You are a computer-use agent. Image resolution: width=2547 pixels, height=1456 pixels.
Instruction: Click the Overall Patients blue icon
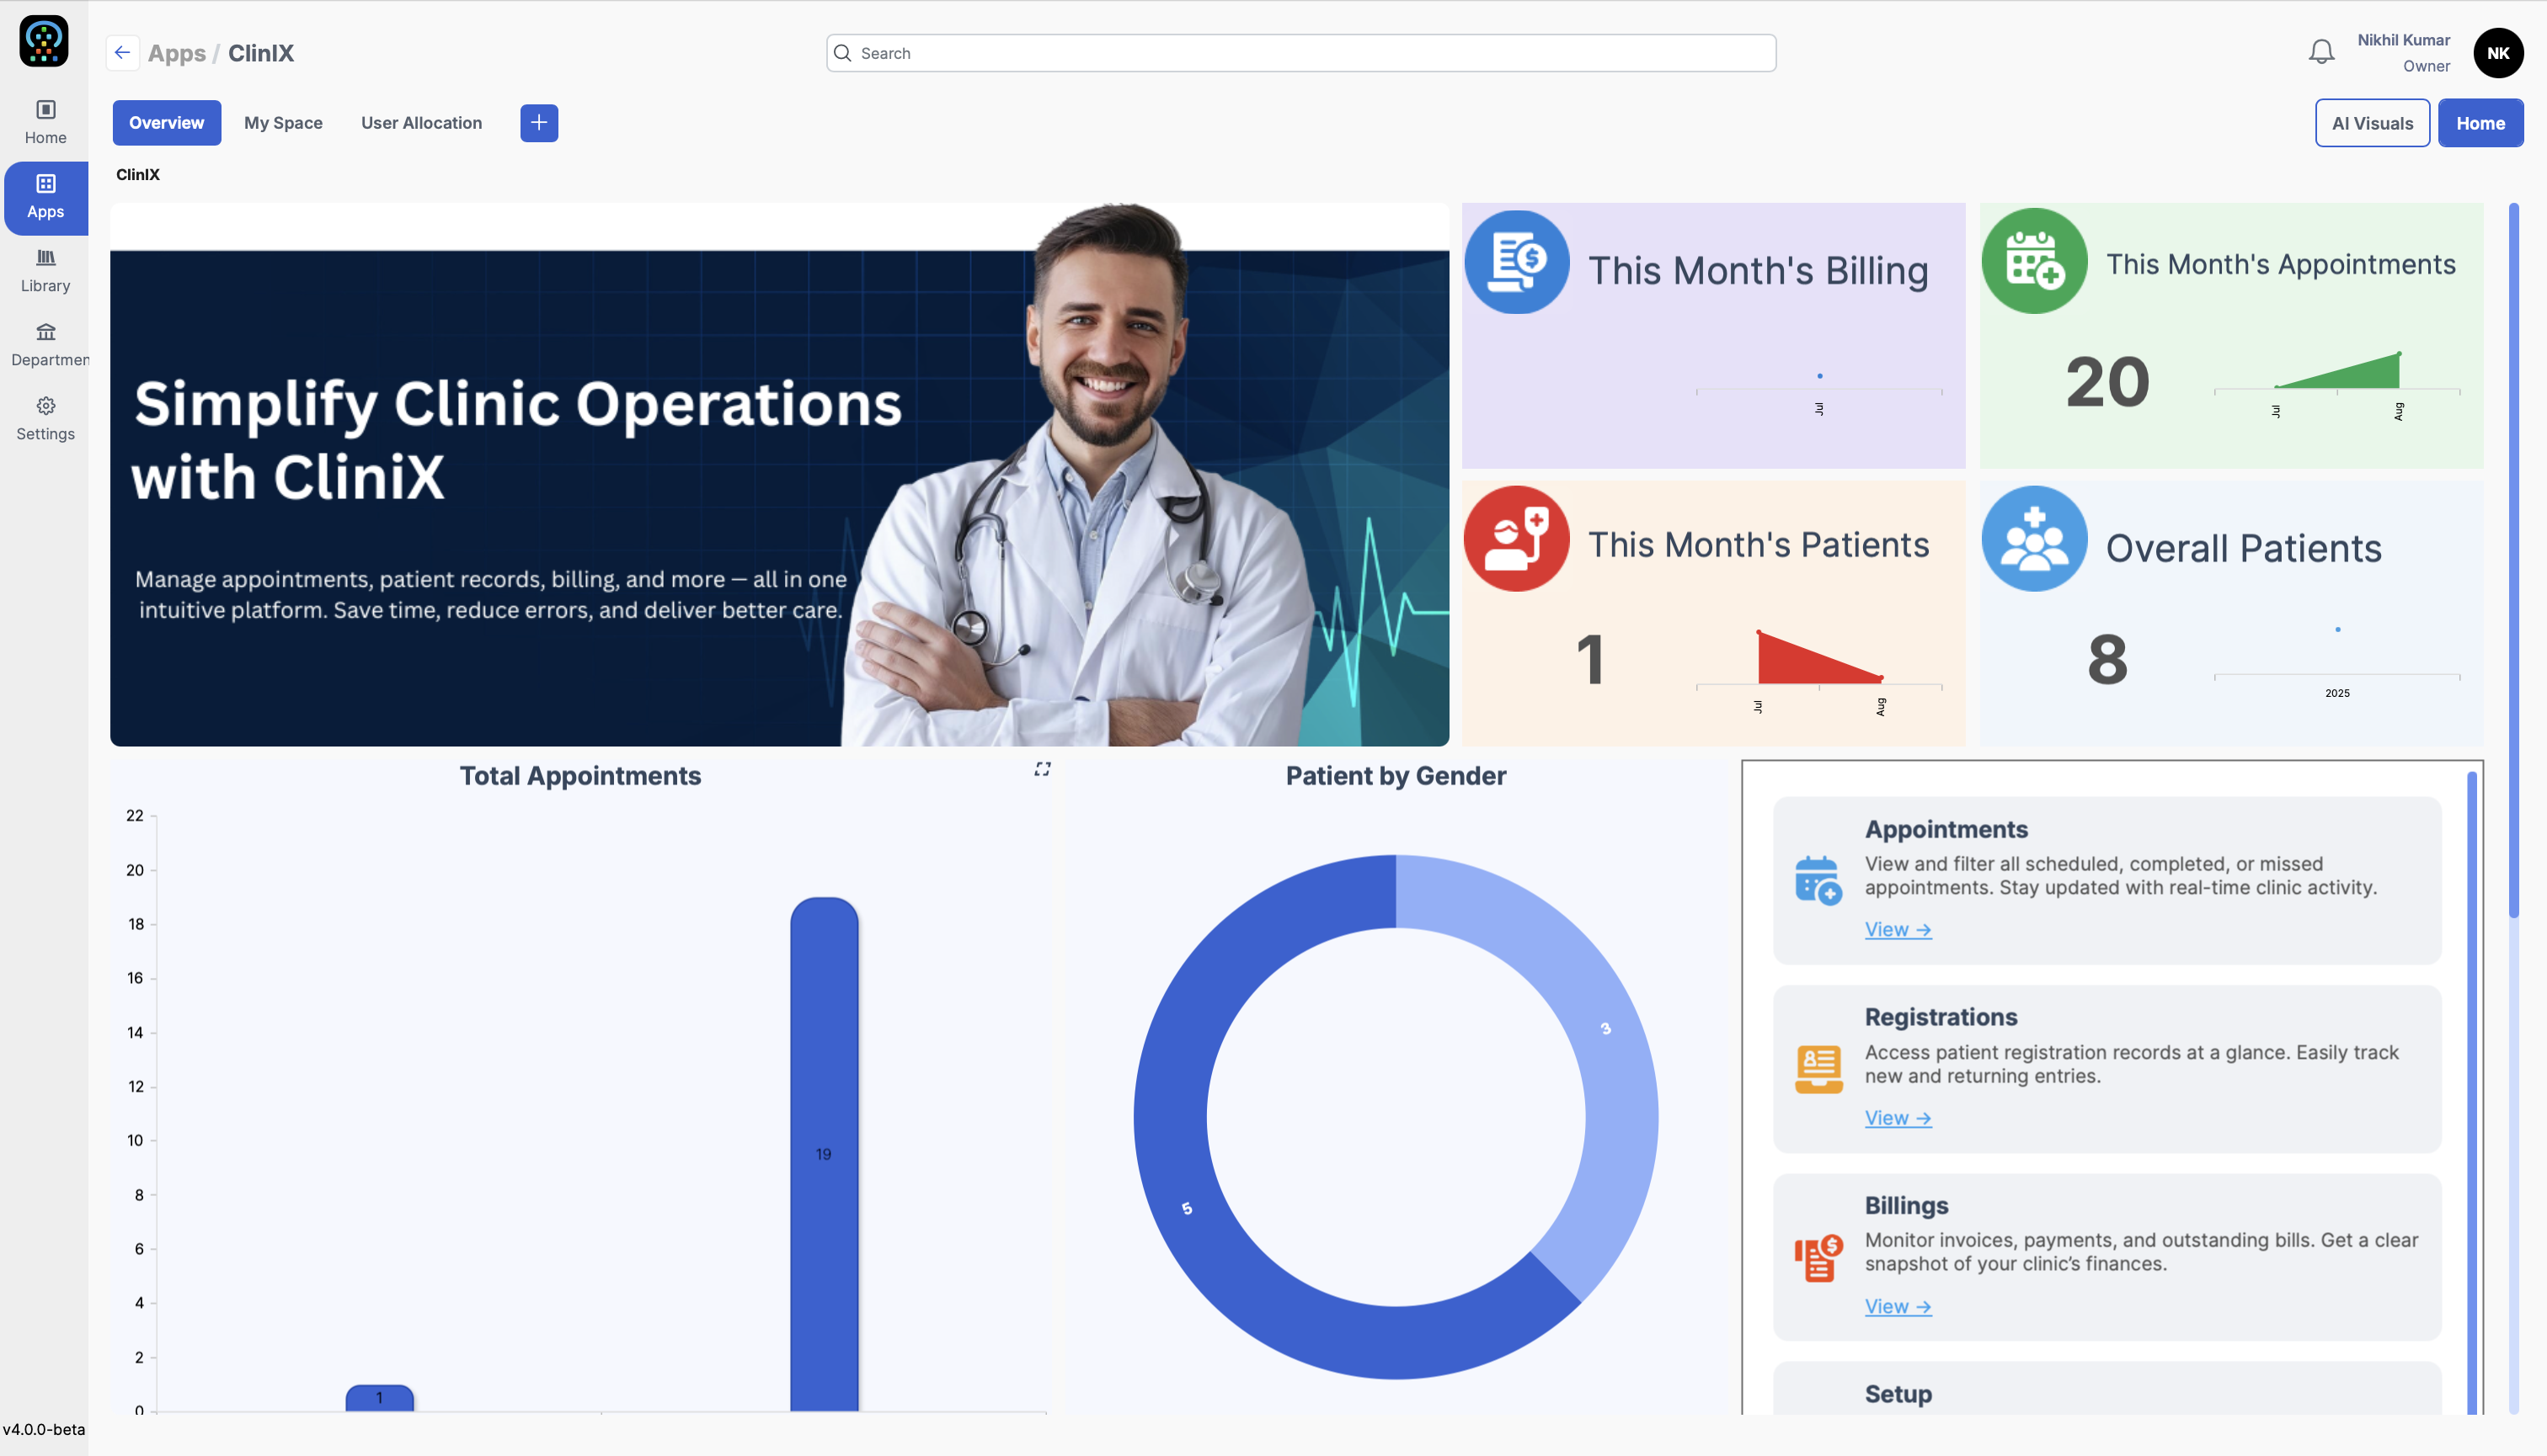2033,538
